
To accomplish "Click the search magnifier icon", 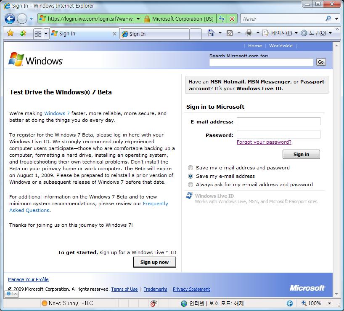I will tap(328, 19).
